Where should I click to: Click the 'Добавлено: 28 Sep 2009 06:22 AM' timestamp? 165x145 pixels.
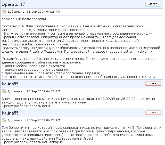coord(34,91)
